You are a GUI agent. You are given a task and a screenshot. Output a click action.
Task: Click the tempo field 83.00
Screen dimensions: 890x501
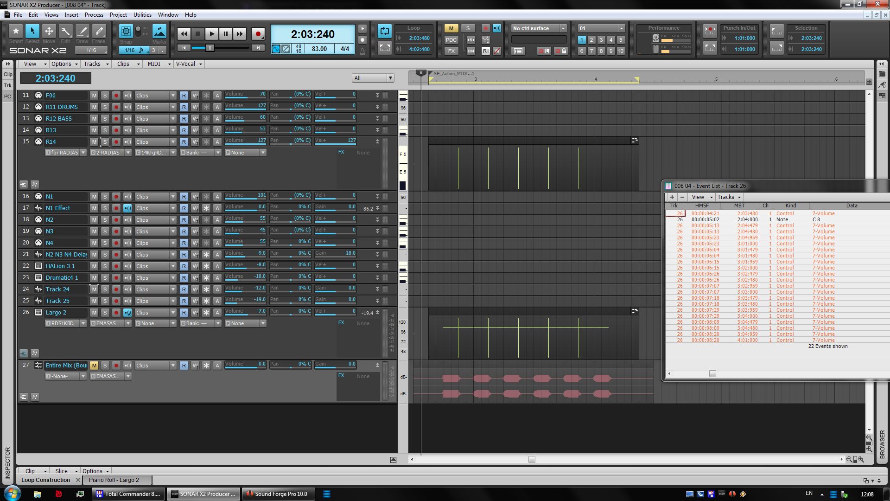point(319,49)
